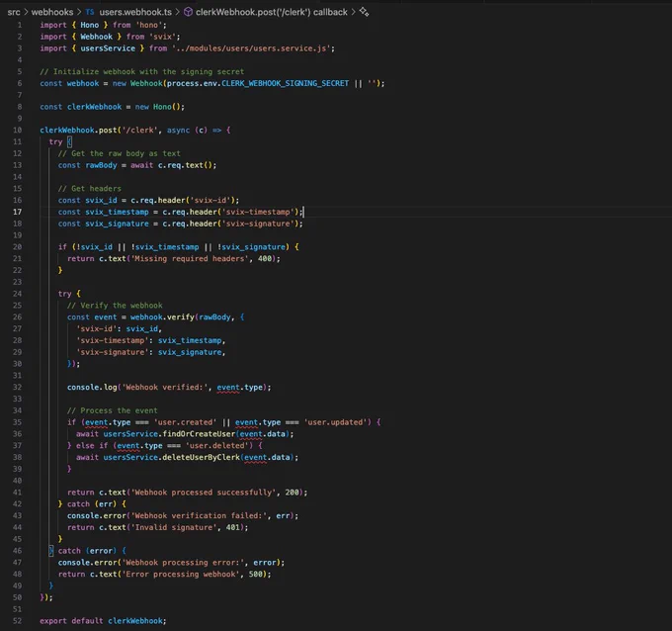Open the clerkWebhook.post('/clerk') callback breadcrumb
The image size is (672, 631).
point(272,12)
